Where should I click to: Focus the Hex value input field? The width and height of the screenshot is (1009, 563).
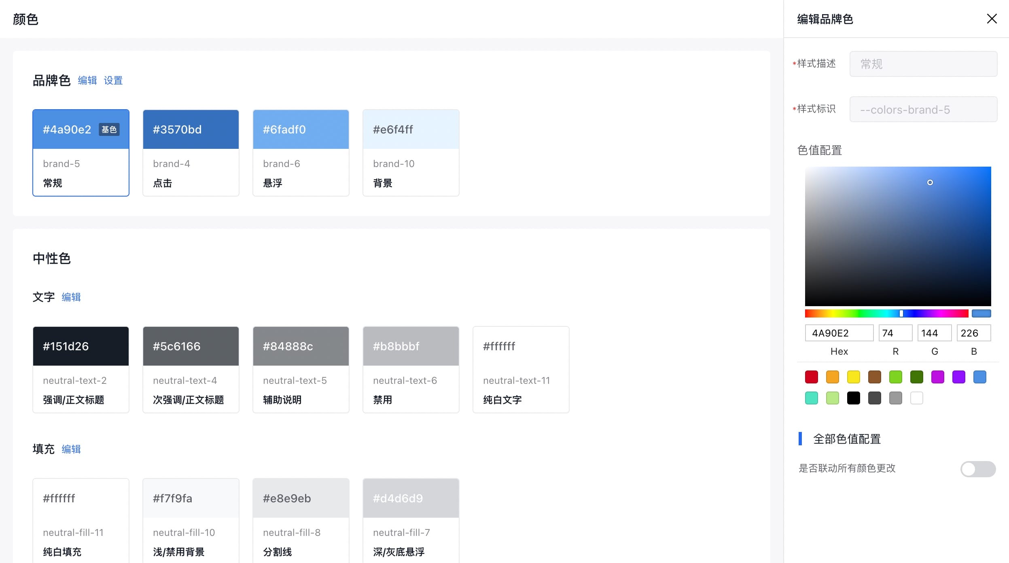[839, 333]
